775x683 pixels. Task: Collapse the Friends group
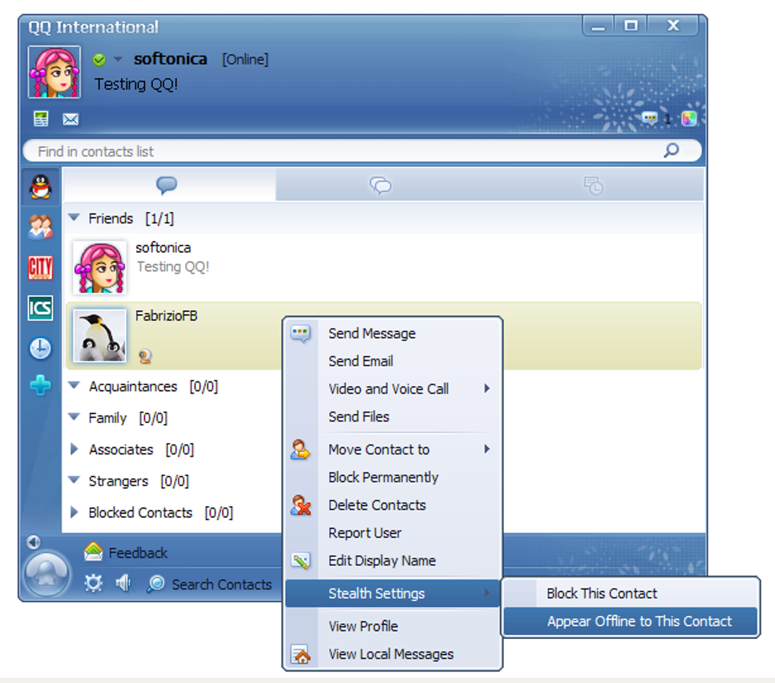[x=74, y=217]
